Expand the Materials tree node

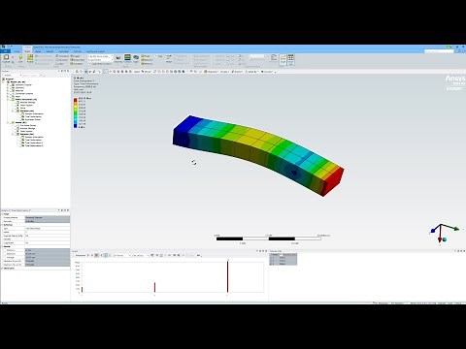(x=8, y=90)
